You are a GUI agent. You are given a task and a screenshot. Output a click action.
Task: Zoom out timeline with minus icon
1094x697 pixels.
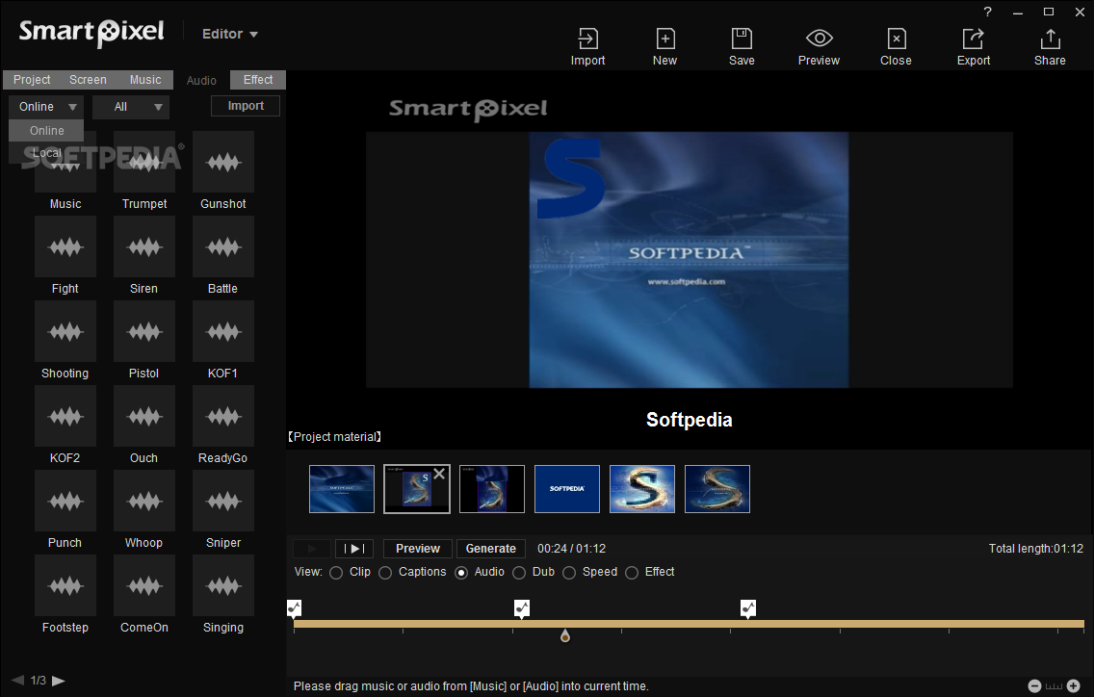pyautogui.click(x=1034, y=685)
